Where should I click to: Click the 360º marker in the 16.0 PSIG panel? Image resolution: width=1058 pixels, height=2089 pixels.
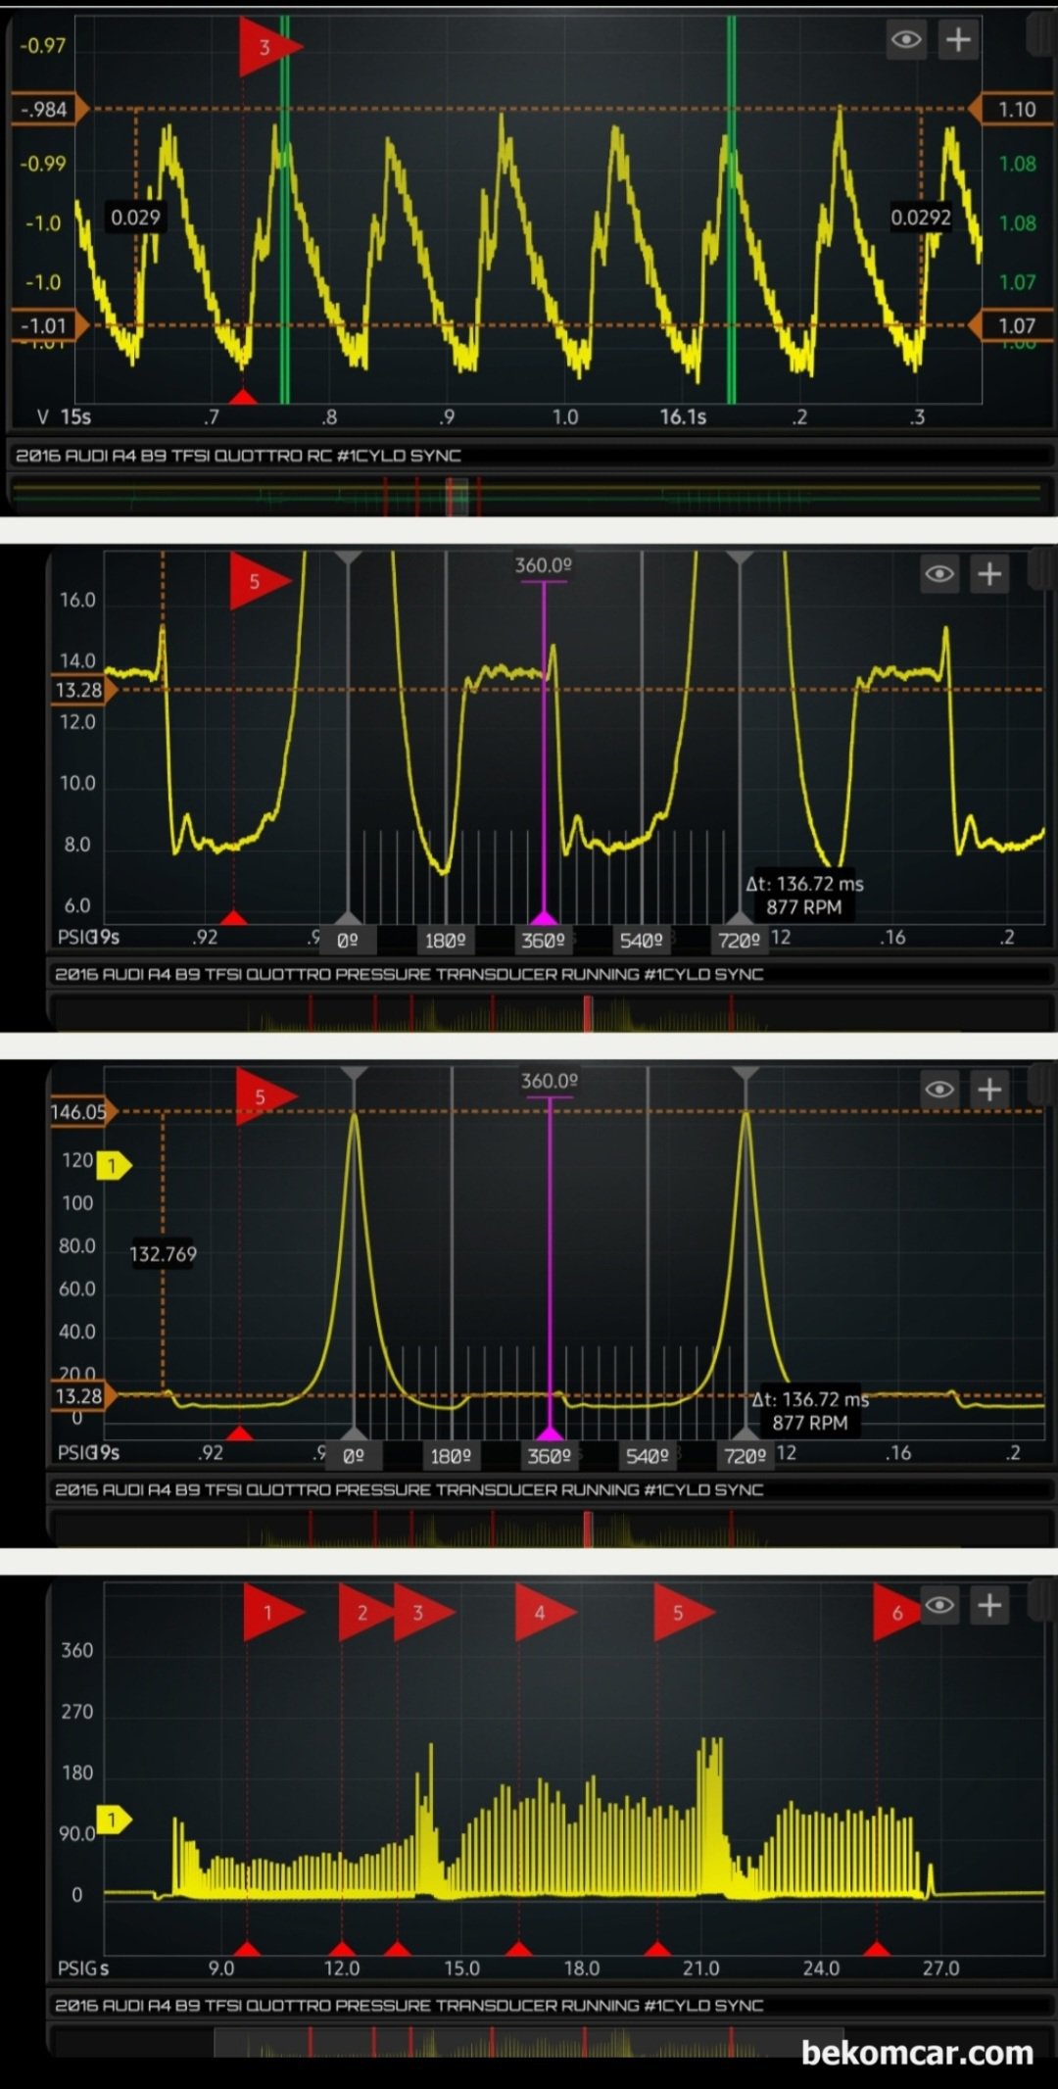click(544, 940)
